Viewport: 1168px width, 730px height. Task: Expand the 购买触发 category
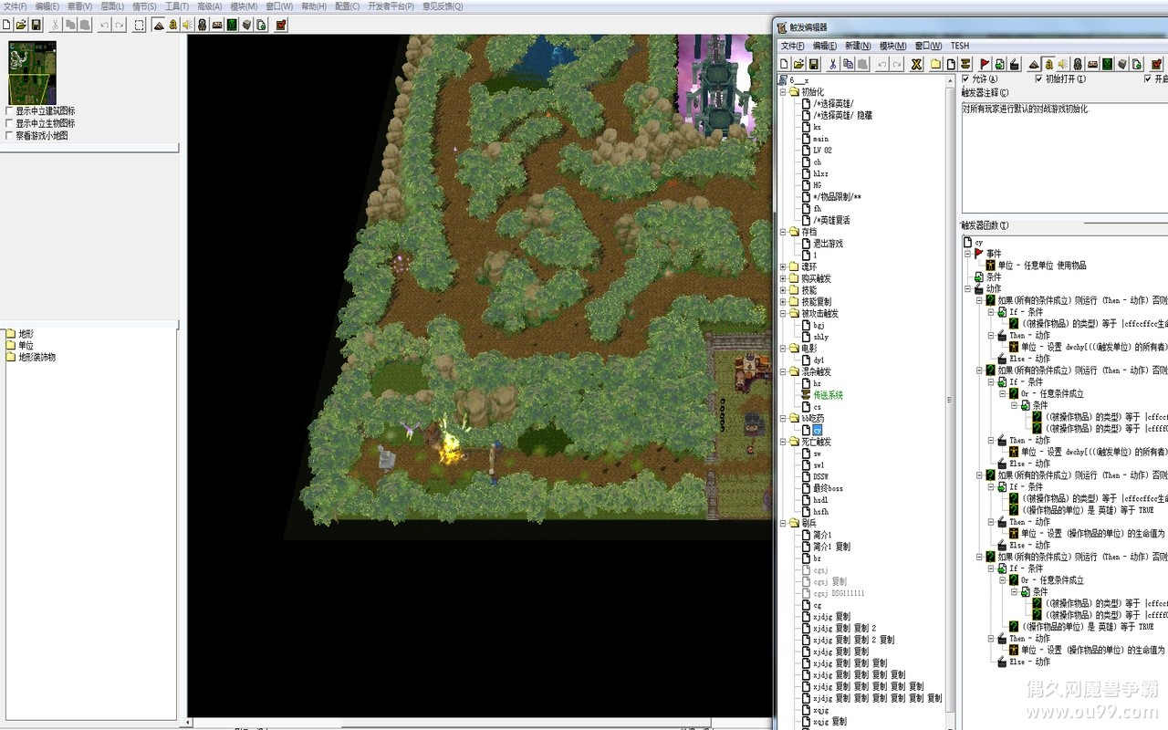[783, 278]
